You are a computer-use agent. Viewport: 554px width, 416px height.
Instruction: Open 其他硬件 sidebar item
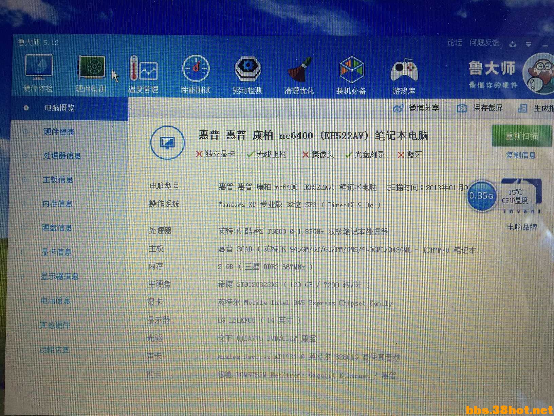click(x=55, y=325)
